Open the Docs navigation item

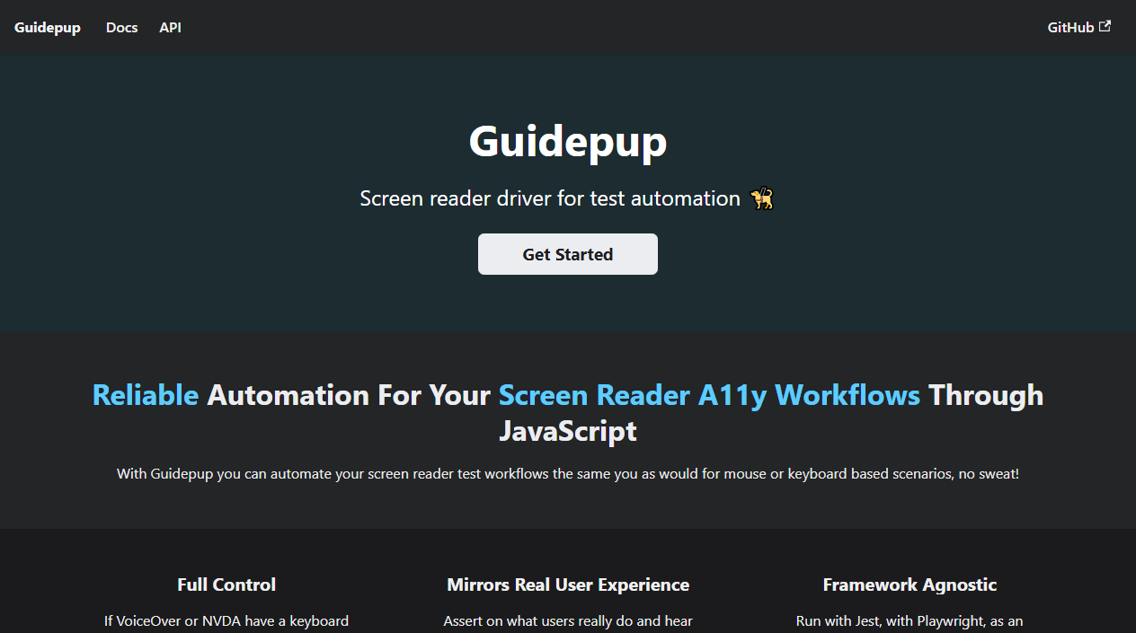point(121,27)
